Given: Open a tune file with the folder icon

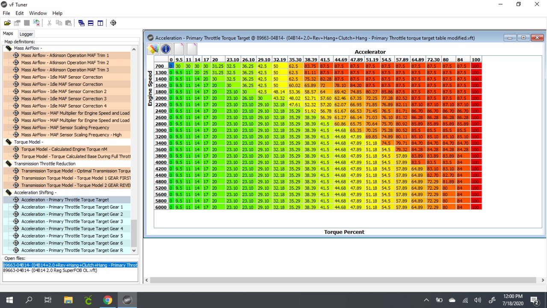Looking at the screenshot, I should click(7, 23).
